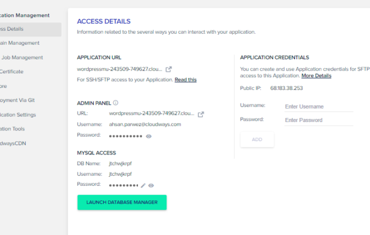Open Application Settings section
The height and width of the screenshot is (235, 370).
[x=18, y=115]
